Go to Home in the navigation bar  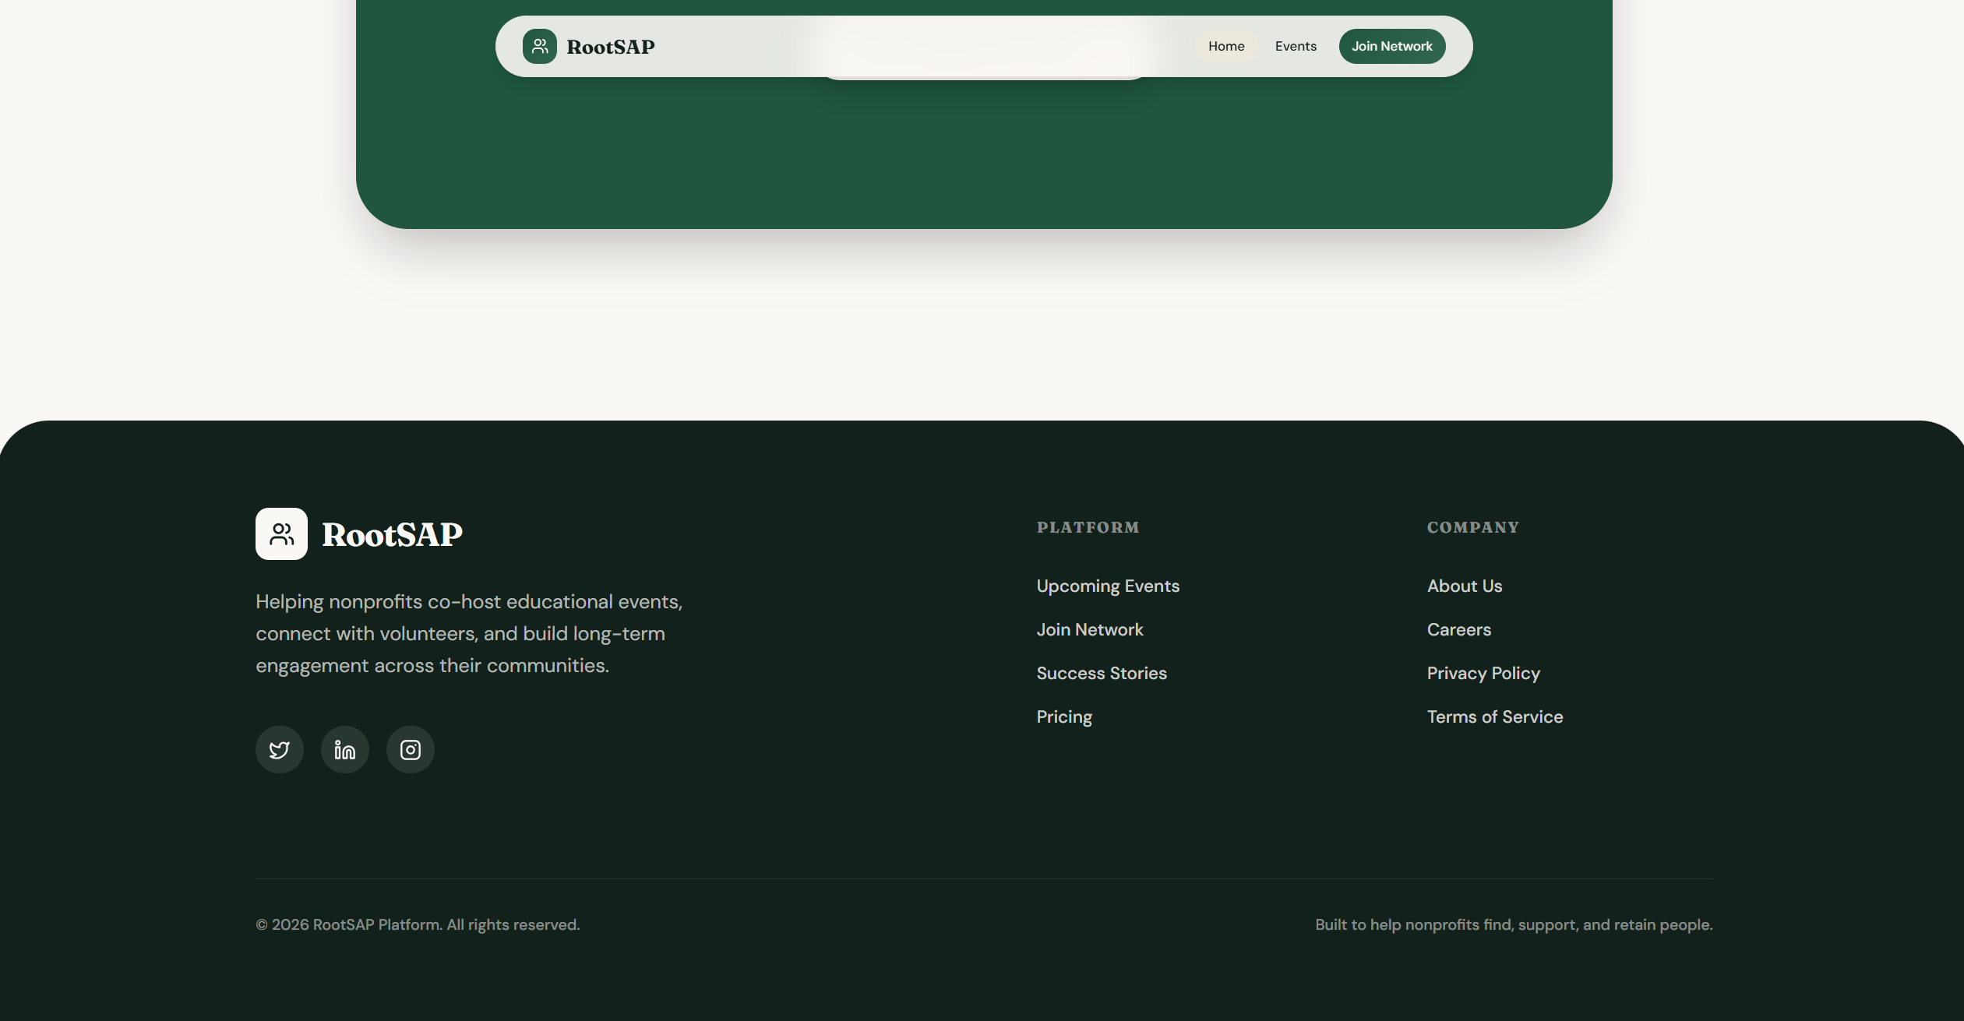[x=1226, y=46]
